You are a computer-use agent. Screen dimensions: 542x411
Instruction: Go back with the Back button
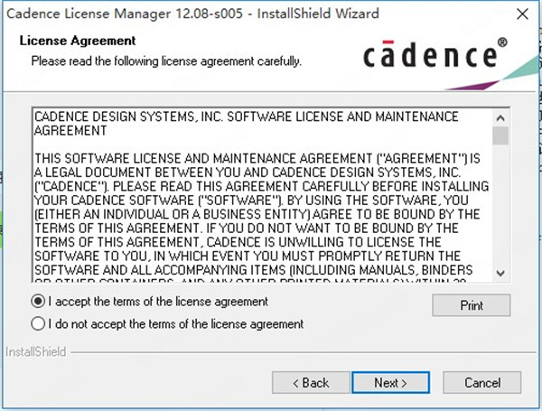click(311, 383)
